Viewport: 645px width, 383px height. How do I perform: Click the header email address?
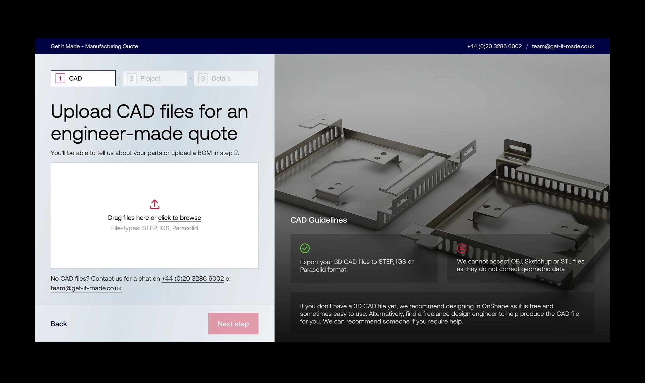pos(562,46)
